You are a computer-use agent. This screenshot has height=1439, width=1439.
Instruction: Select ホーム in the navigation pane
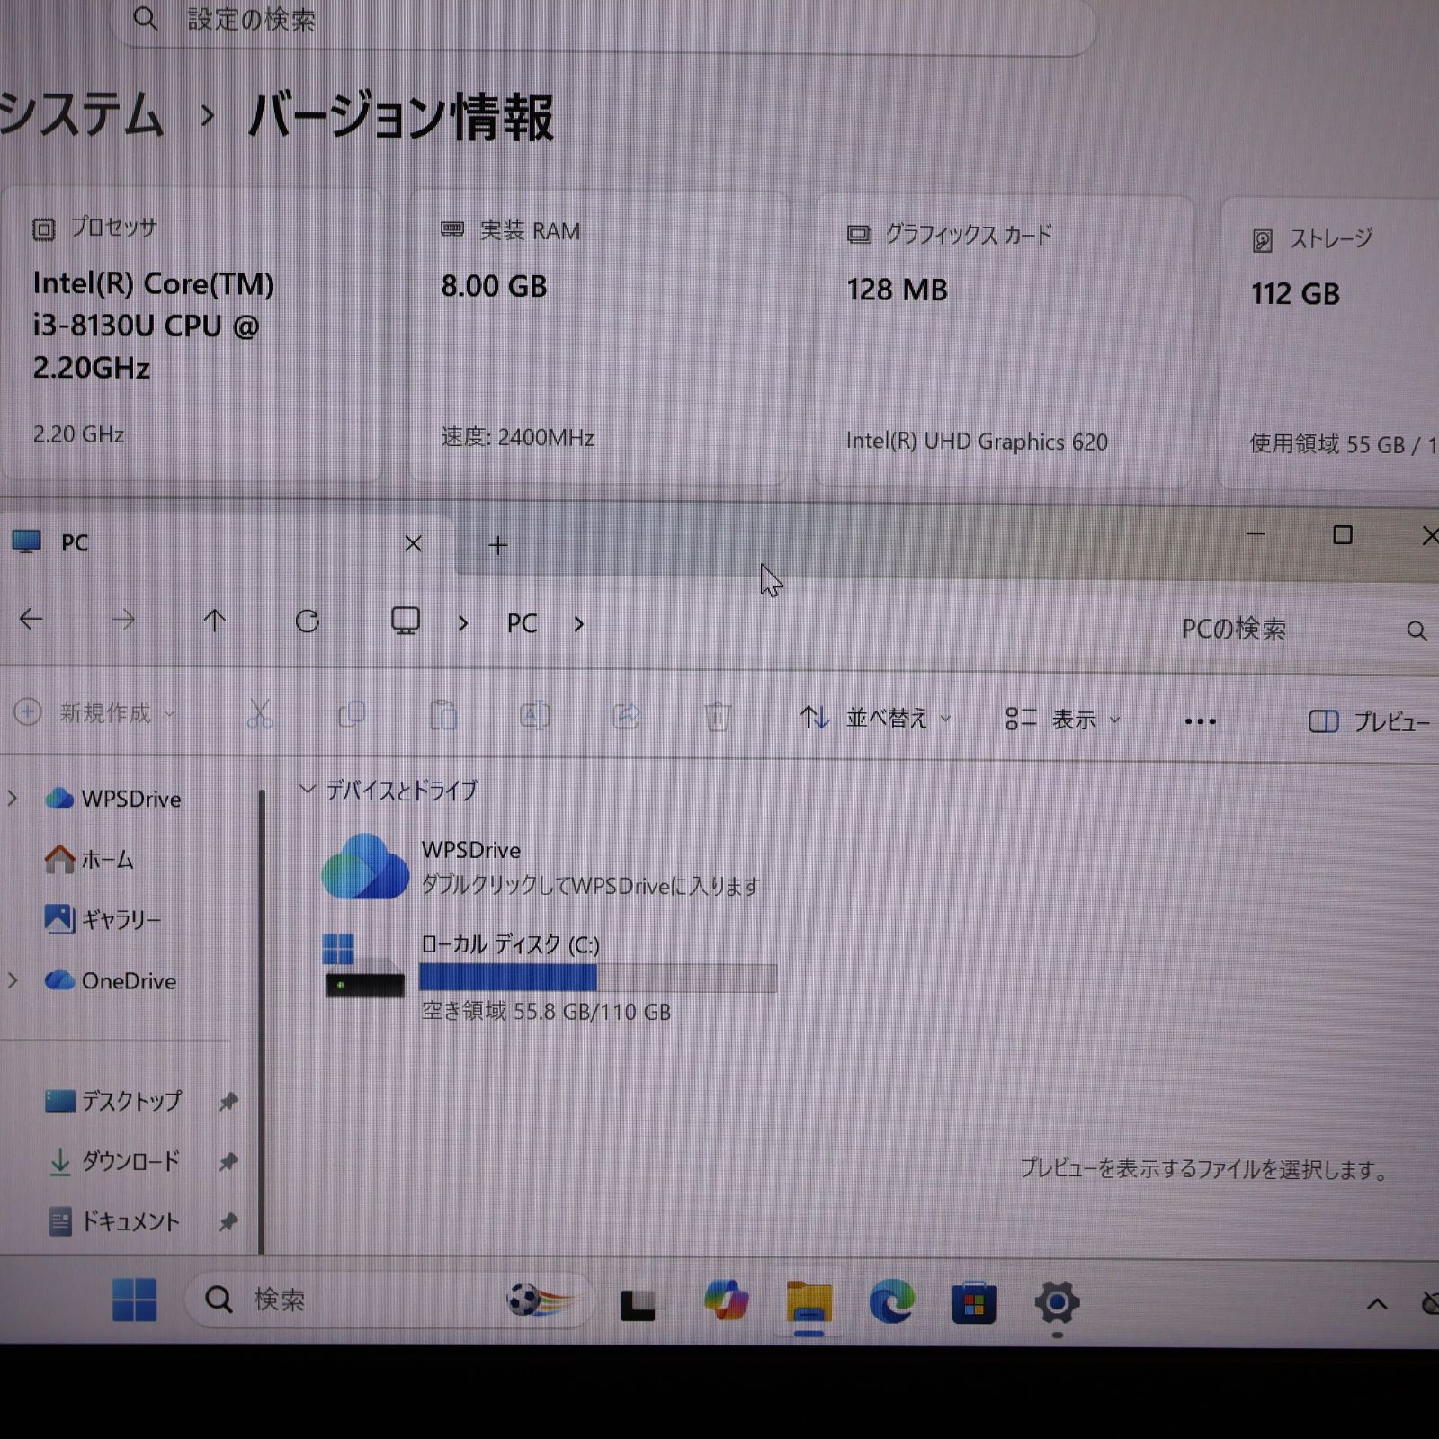[x=90, y=860]
